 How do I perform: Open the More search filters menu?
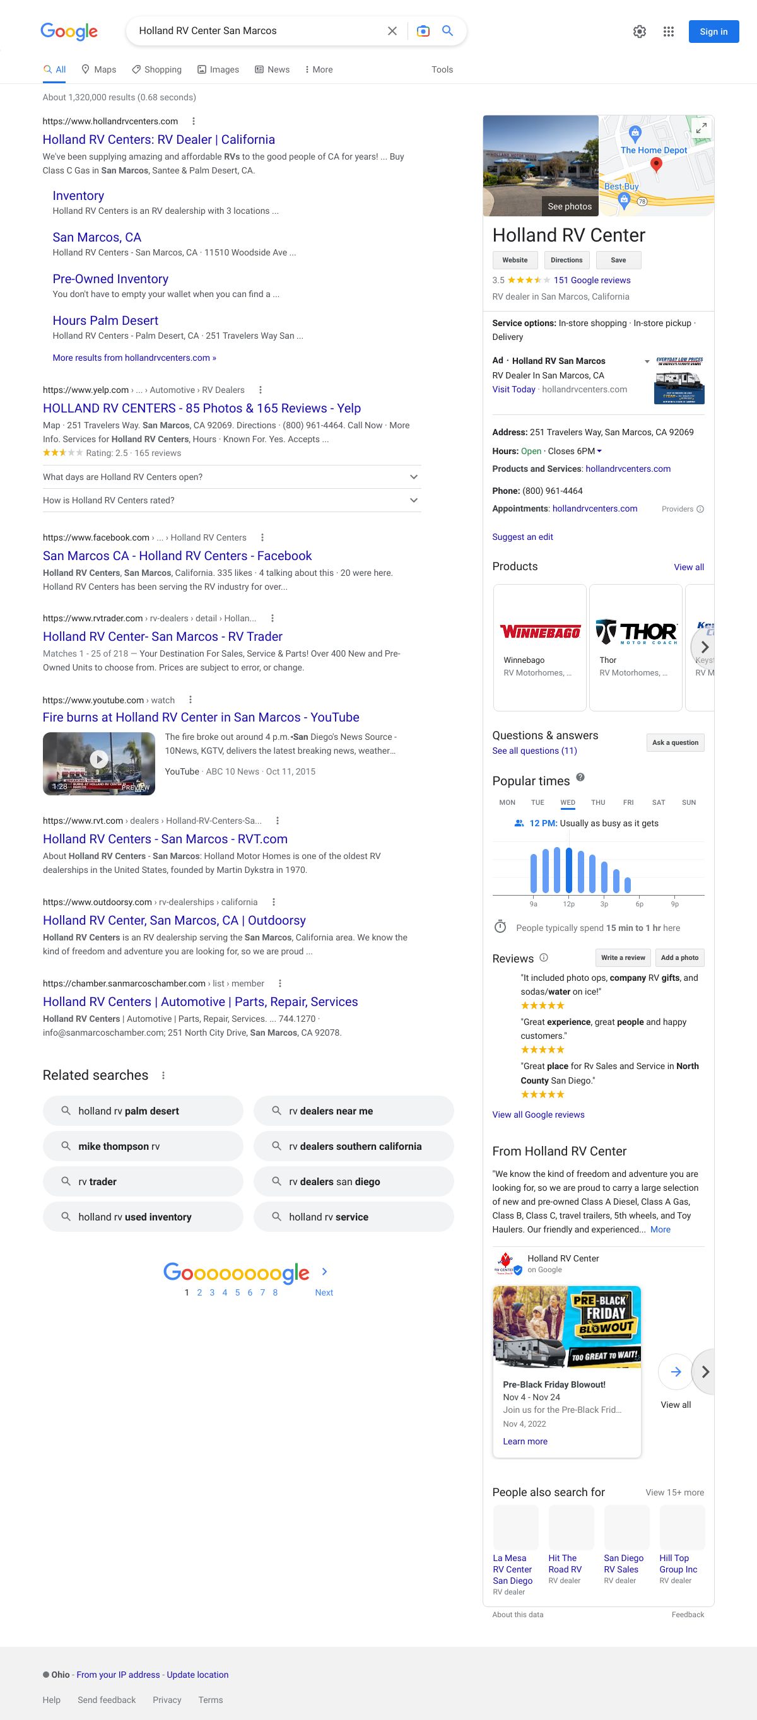[x=319, y=69]
